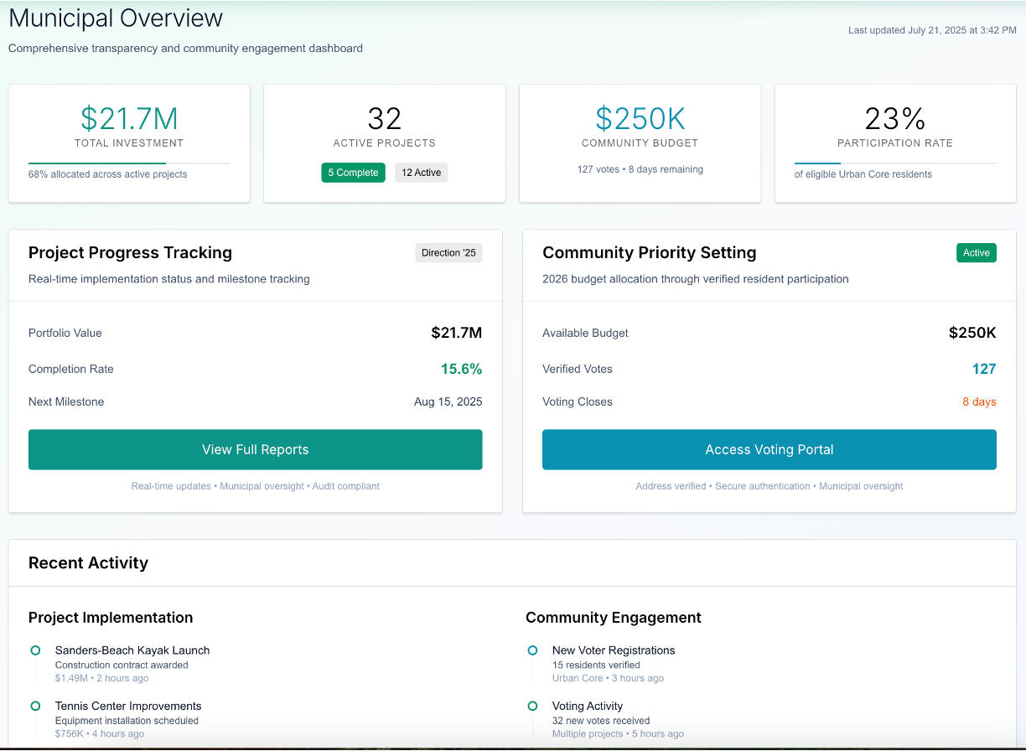Click the New Voter Registrations status icon
The height and width of the screenshot is (751, 1026).
tap(532, 650)
